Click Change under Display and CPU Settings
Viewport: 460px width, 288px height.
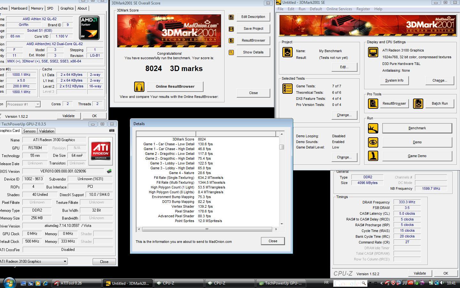pos(440,81)
